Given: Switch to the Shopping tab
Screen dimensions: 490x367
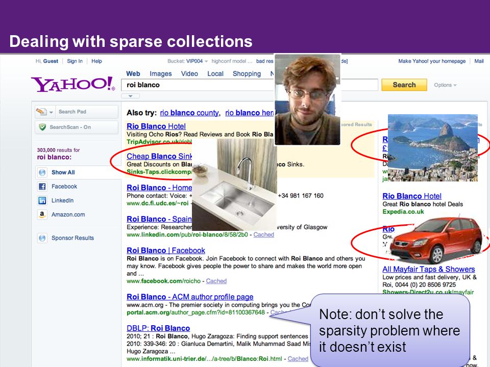Looking at the screenshot, I should 247,73.
